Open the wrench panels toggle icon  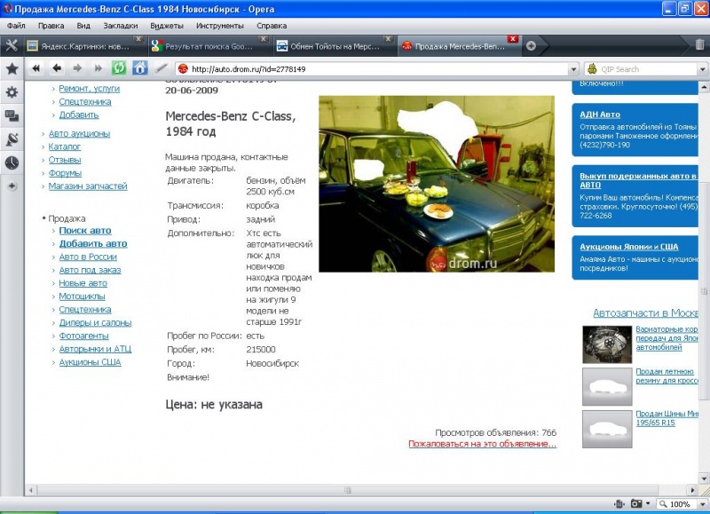[12, 45]
